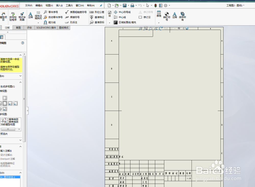
Task: Click the 块 blocks tool icon
Action: point(110,14)
